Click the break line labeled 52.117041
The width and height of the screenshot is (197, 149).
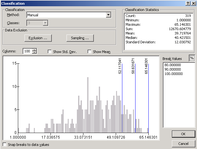[122, 100]
